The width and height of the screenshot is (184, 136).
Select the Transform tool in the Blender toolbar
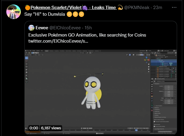point(27,72)
